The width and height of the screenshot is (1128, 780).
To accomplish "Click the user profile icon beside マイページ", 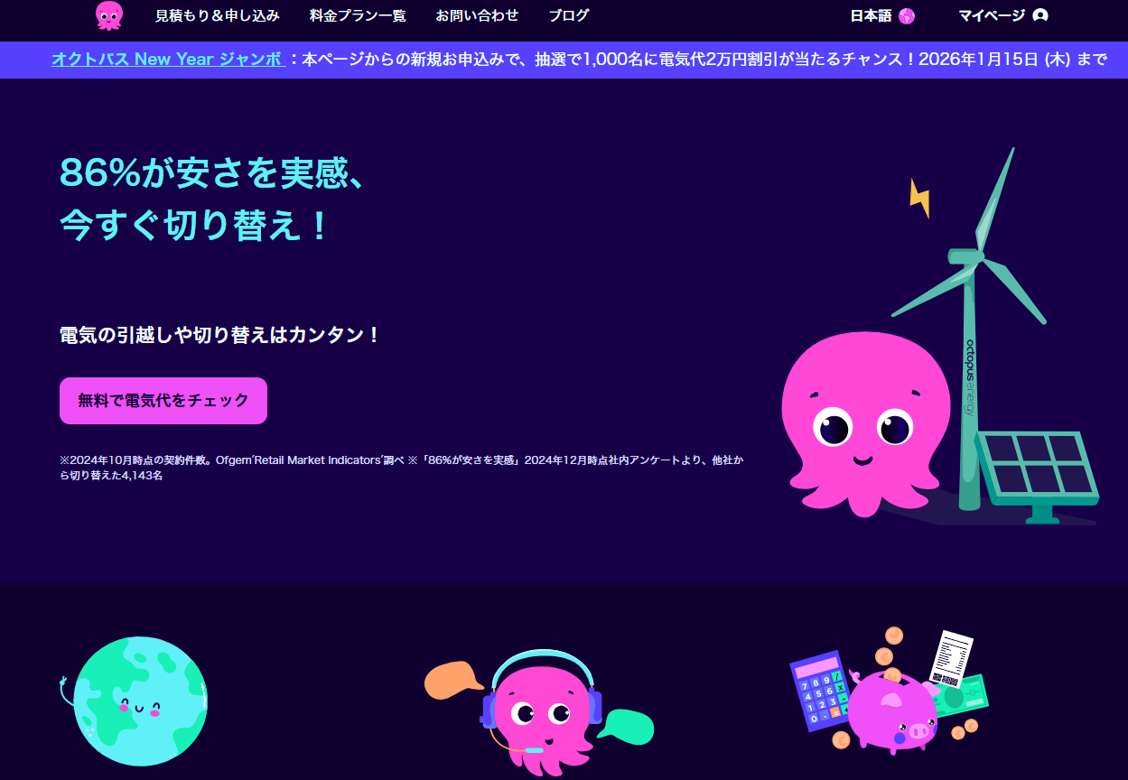I will 1039,15.
